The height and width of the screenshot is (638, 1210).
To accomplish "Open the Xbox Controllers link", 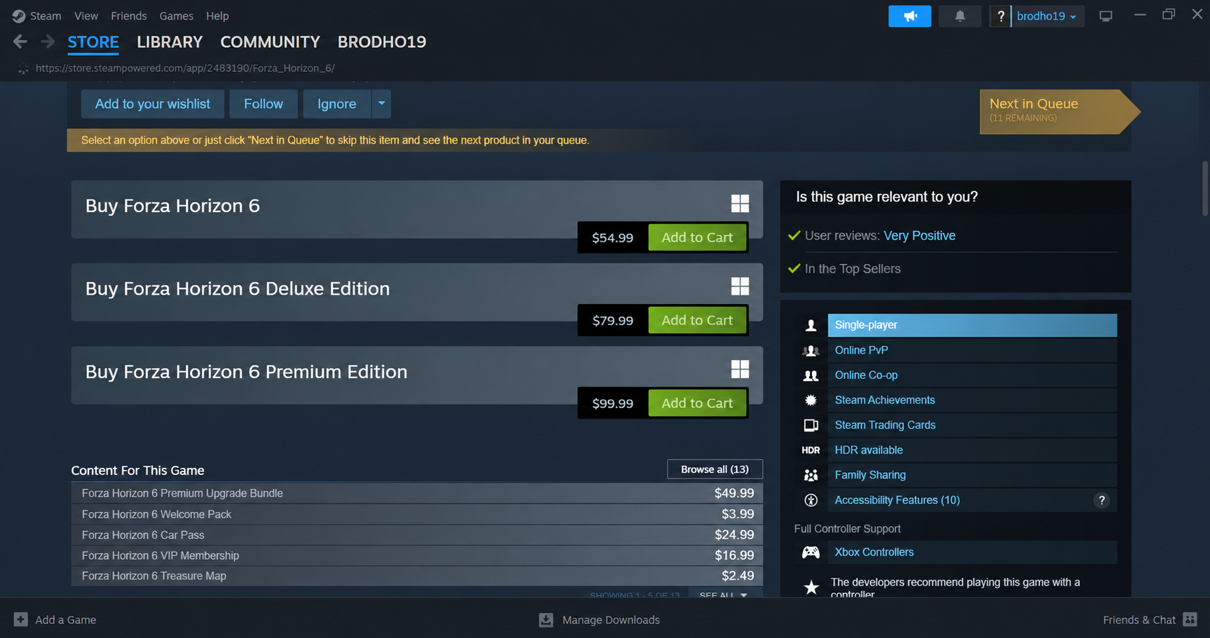I will click(x=972, y=552).
